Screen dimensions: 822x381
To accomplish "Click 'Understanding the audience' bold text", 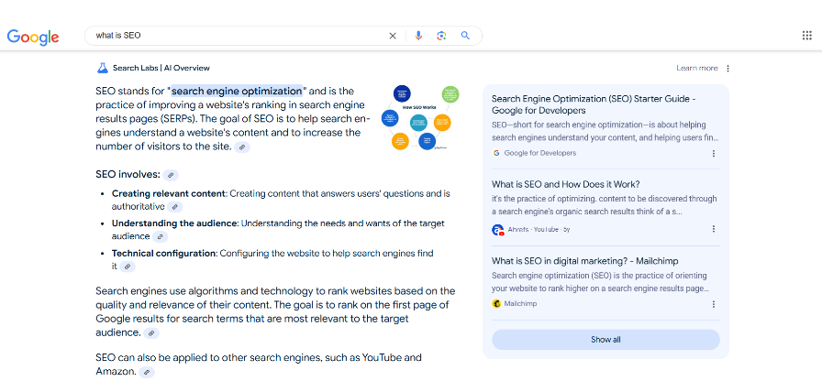I will pos(174,223).
